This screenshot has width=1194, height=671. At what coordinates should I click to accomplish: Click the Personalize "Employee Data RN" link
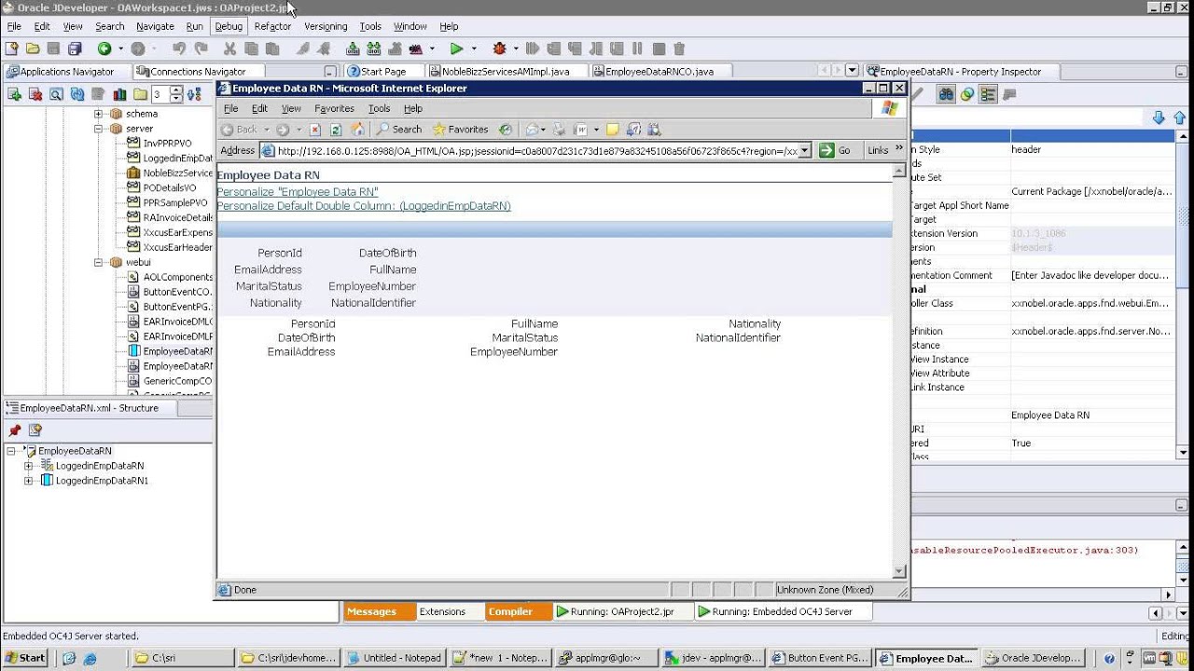tap(297, 192)
